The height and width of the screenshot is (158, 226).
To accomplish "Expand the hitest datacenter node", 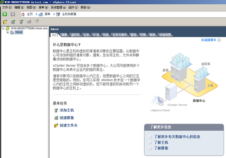I will (x=7, y=32).
